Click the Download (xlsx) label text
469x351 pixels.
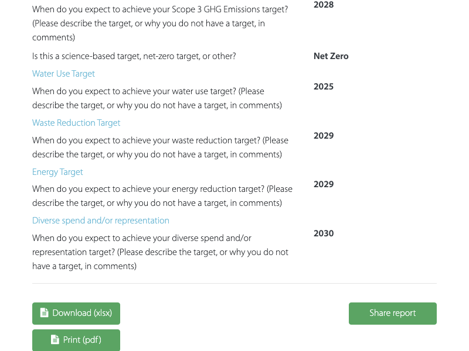[82, 313]
